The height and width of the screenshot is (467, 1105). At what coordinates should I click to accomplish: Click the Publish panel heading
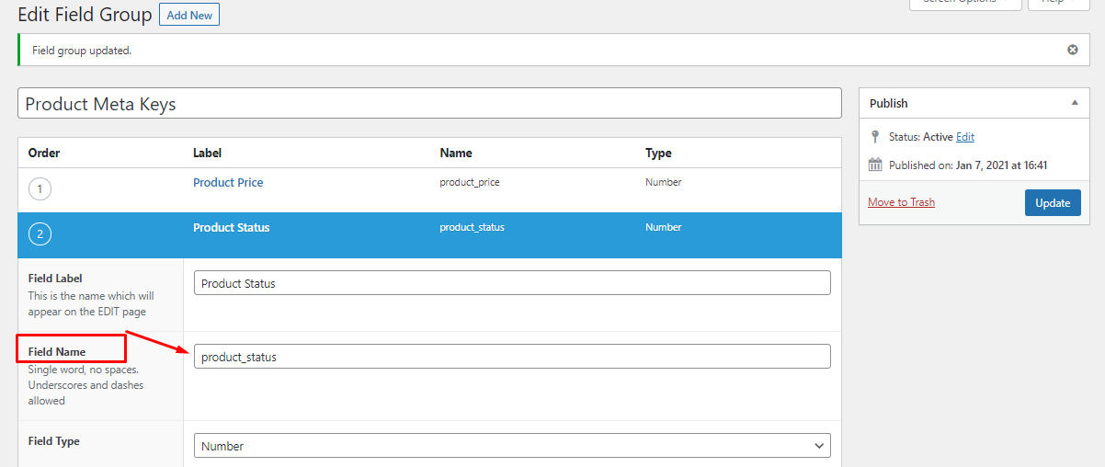[889, 104]
